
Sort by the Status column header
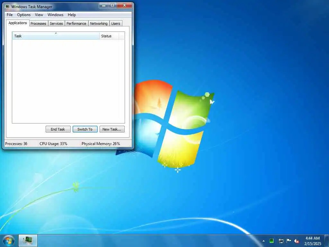point(109,36)
